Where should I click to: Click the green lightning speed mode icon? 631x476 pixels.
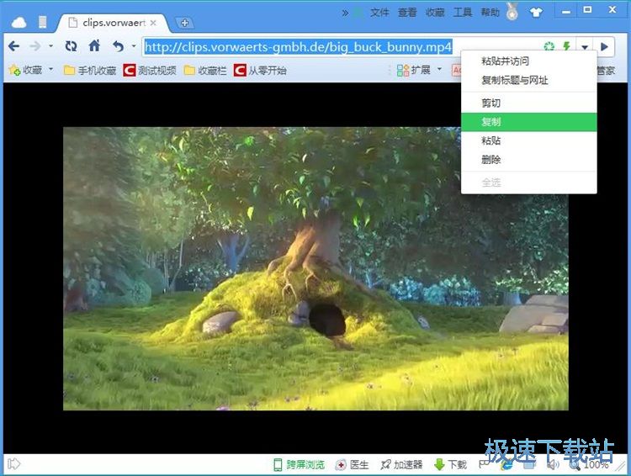[566, 46]
